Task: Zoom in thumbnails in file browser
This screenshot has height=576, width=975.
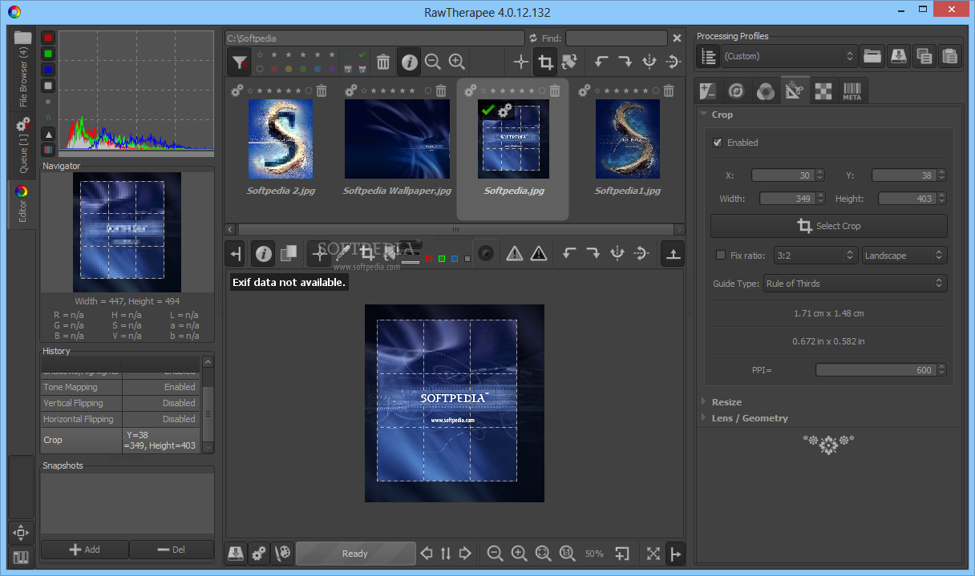Action: click(x=457, y=62)
